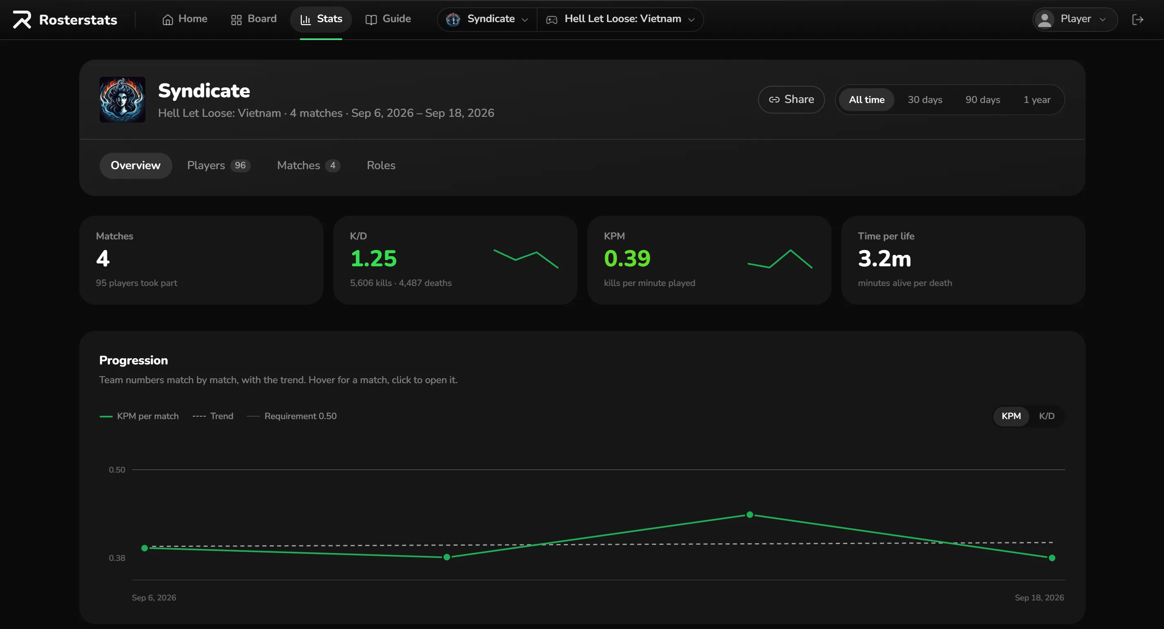This screenshot has height=629, width=1164.
Task: Click the Stats bar chart icon
Action: point(305,20)
